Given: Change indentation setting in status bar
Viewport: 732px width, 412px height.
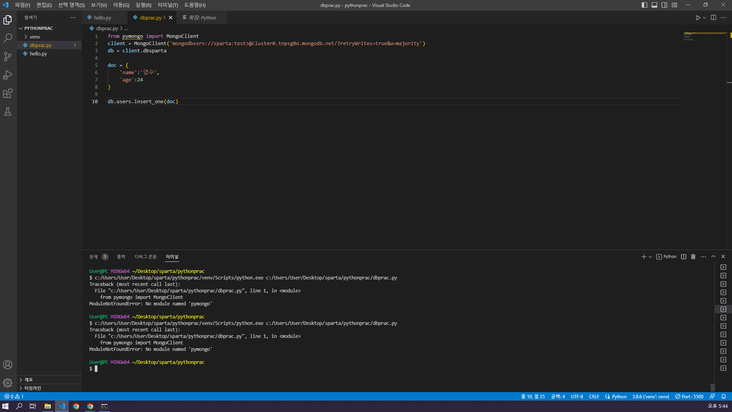Looking at the screenshot, I should [x=558, y=397].
